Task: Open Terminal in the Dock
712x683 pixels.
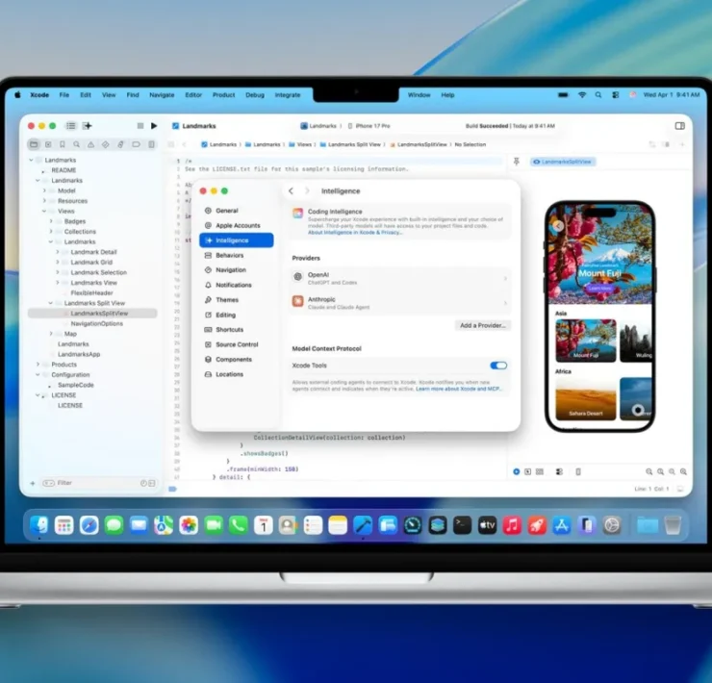Action: click(x=462, y=525)
